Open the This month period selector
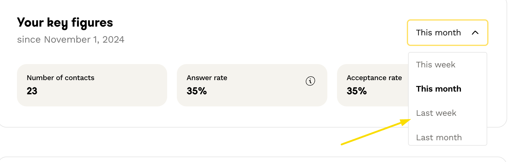This screenshot has height=162, width=509. click(447, 33)
